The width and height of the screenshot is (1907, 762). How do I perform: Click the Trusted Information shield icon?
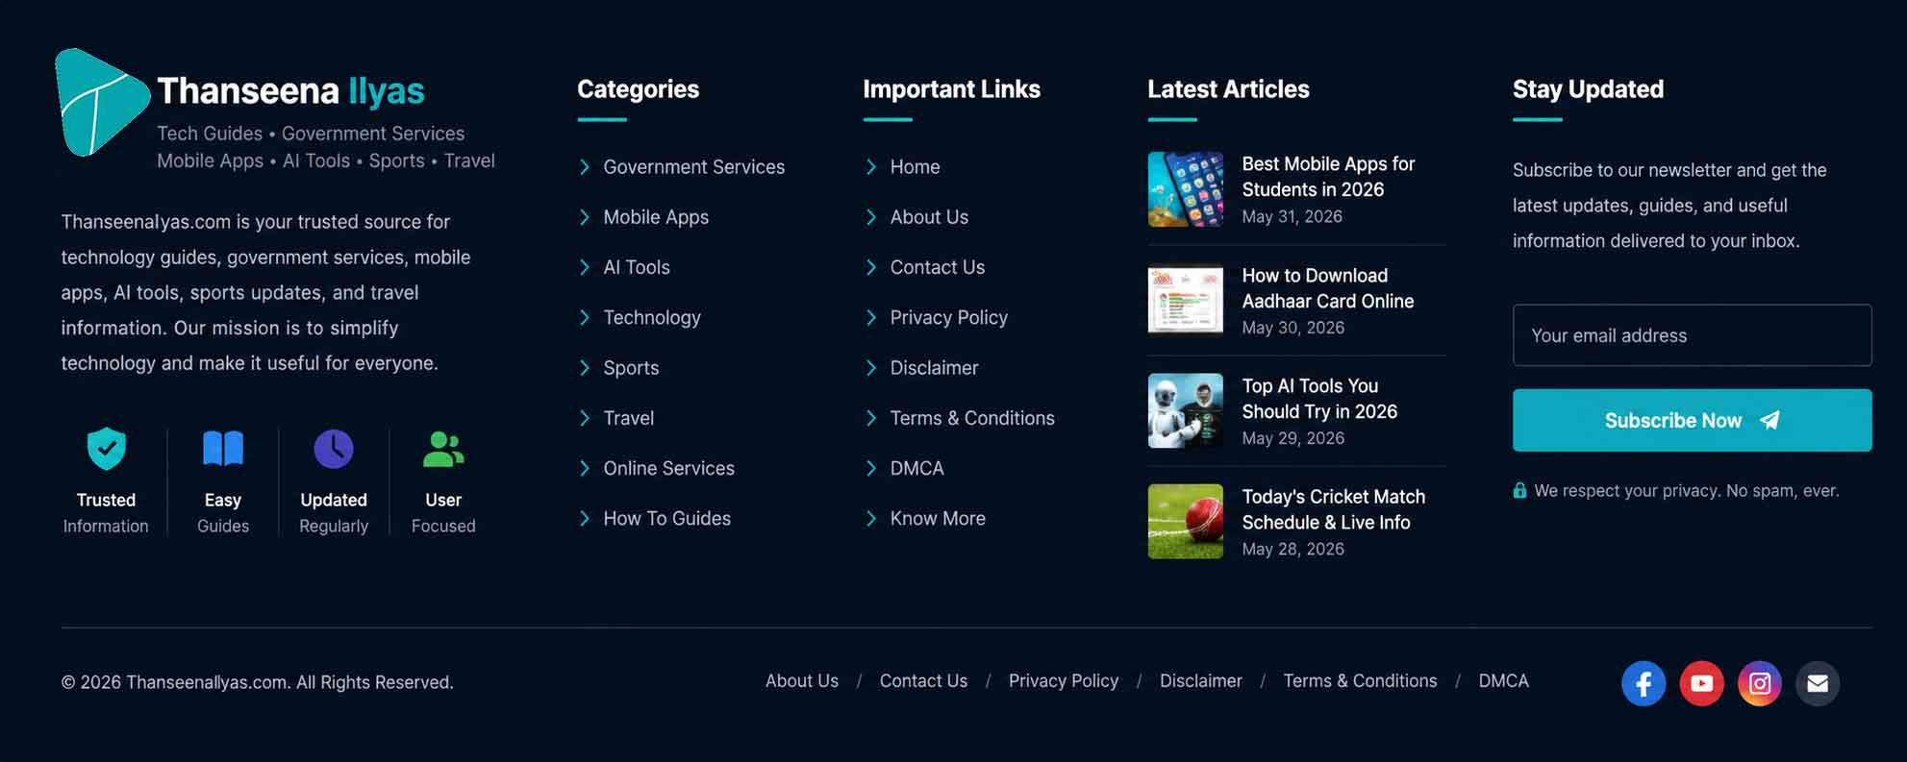(107, 449)
